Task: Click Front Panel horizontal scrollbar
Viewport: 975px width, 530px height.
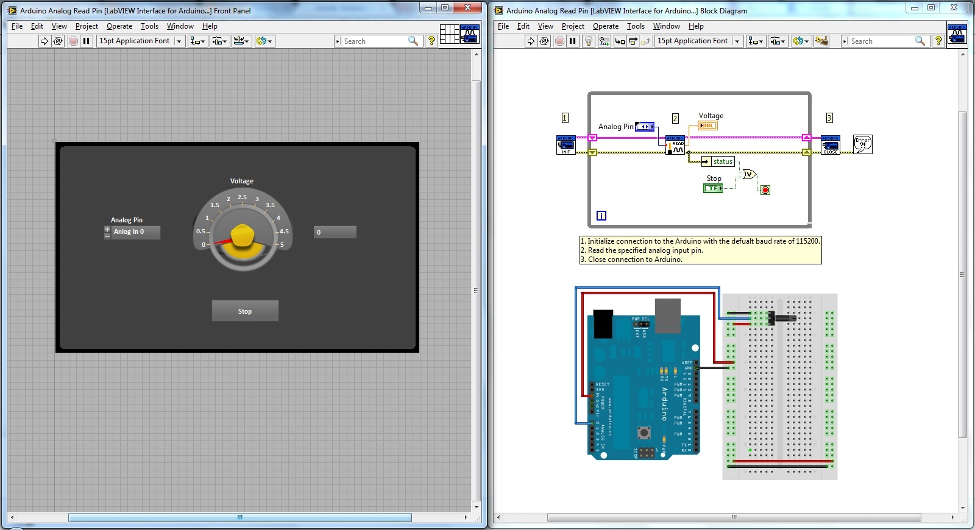Action: tap(240, 517)
